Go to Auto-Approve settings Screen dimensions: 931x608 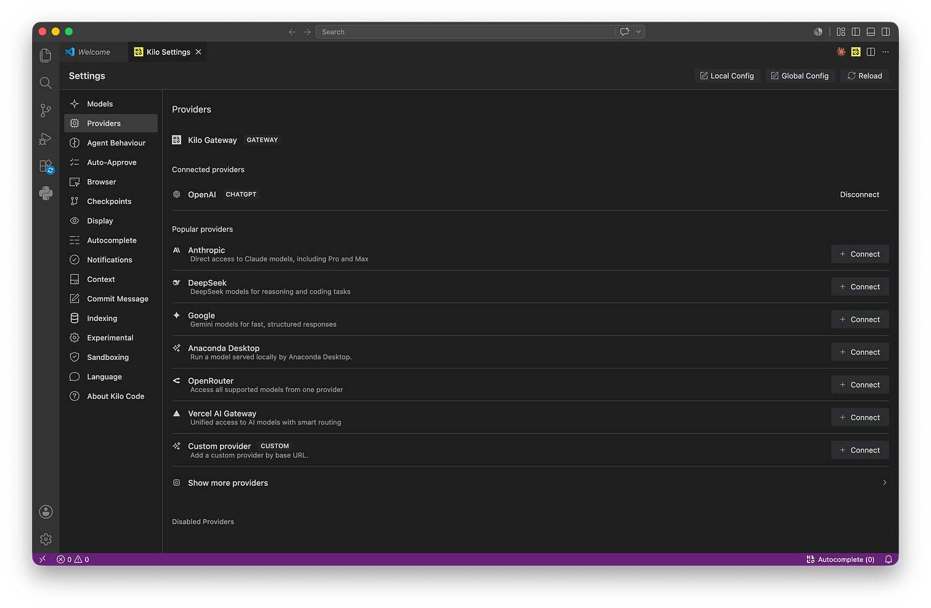click(111, 162)
